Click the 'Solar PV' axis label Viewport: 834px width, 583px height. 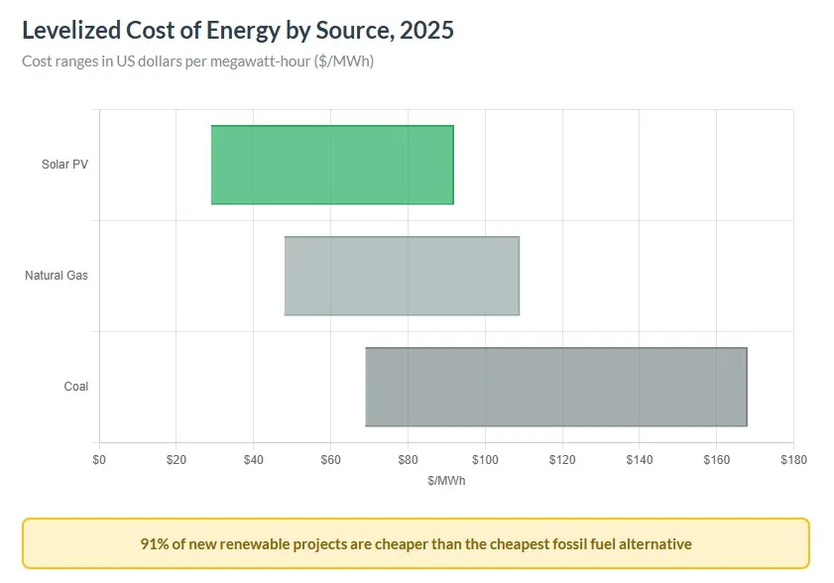click(x=64, y=165)
